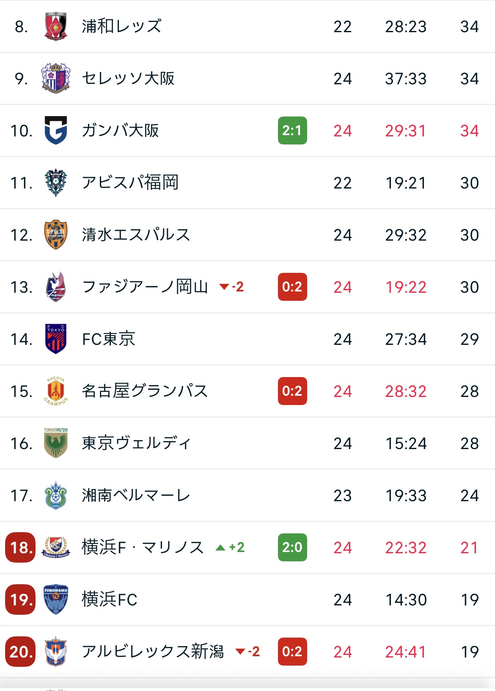This screenshot has width=495, height=691.
Task: Open the Yokohama FC emblem
Action: tap(55, 599)
